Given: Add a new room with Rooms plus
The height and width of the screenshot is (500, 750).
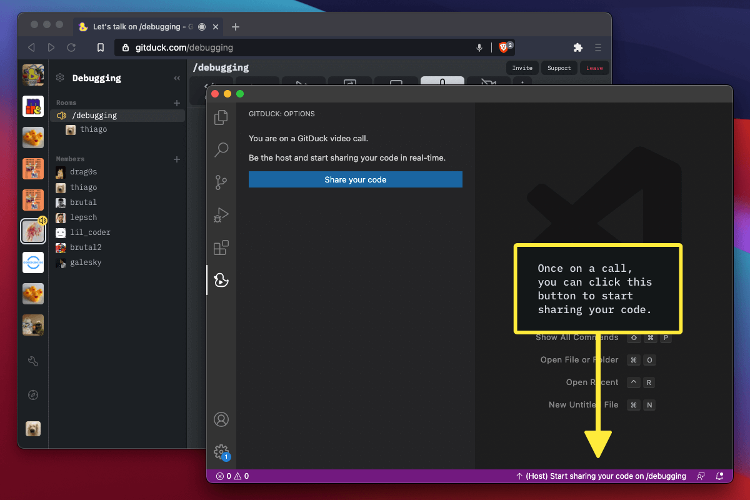Looking at the screenshot, I should click(x=177, y=102).
